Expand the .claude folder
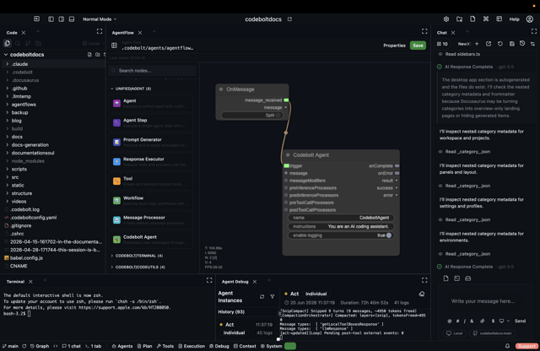The image size is (540, 351). (8, 64)
